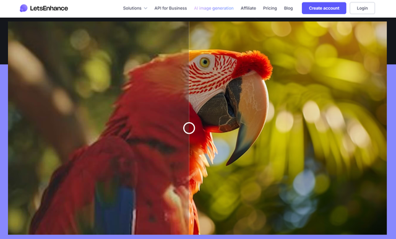Navigate to the Blog
This screenshot has height=239, width=396.
pyautogui.click(x=288, y=8)
